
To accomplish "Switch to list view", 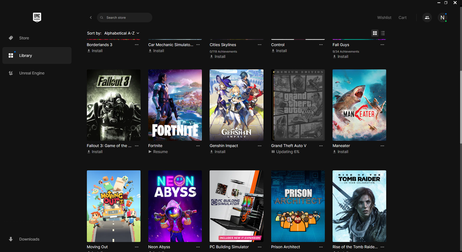I will click(x=383, y=33).
